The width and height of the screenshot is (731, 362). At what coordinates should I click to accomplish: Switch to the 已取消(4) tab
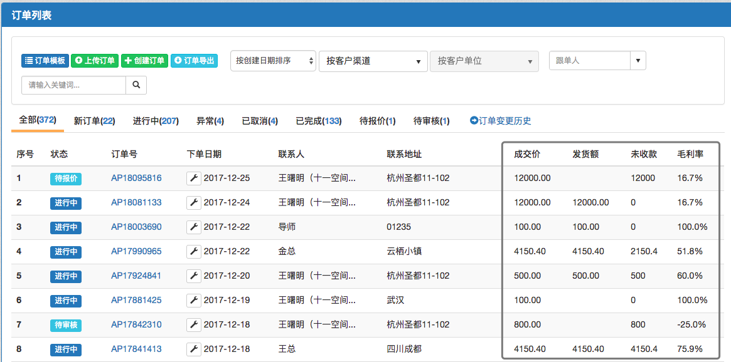tap(260, 121)
